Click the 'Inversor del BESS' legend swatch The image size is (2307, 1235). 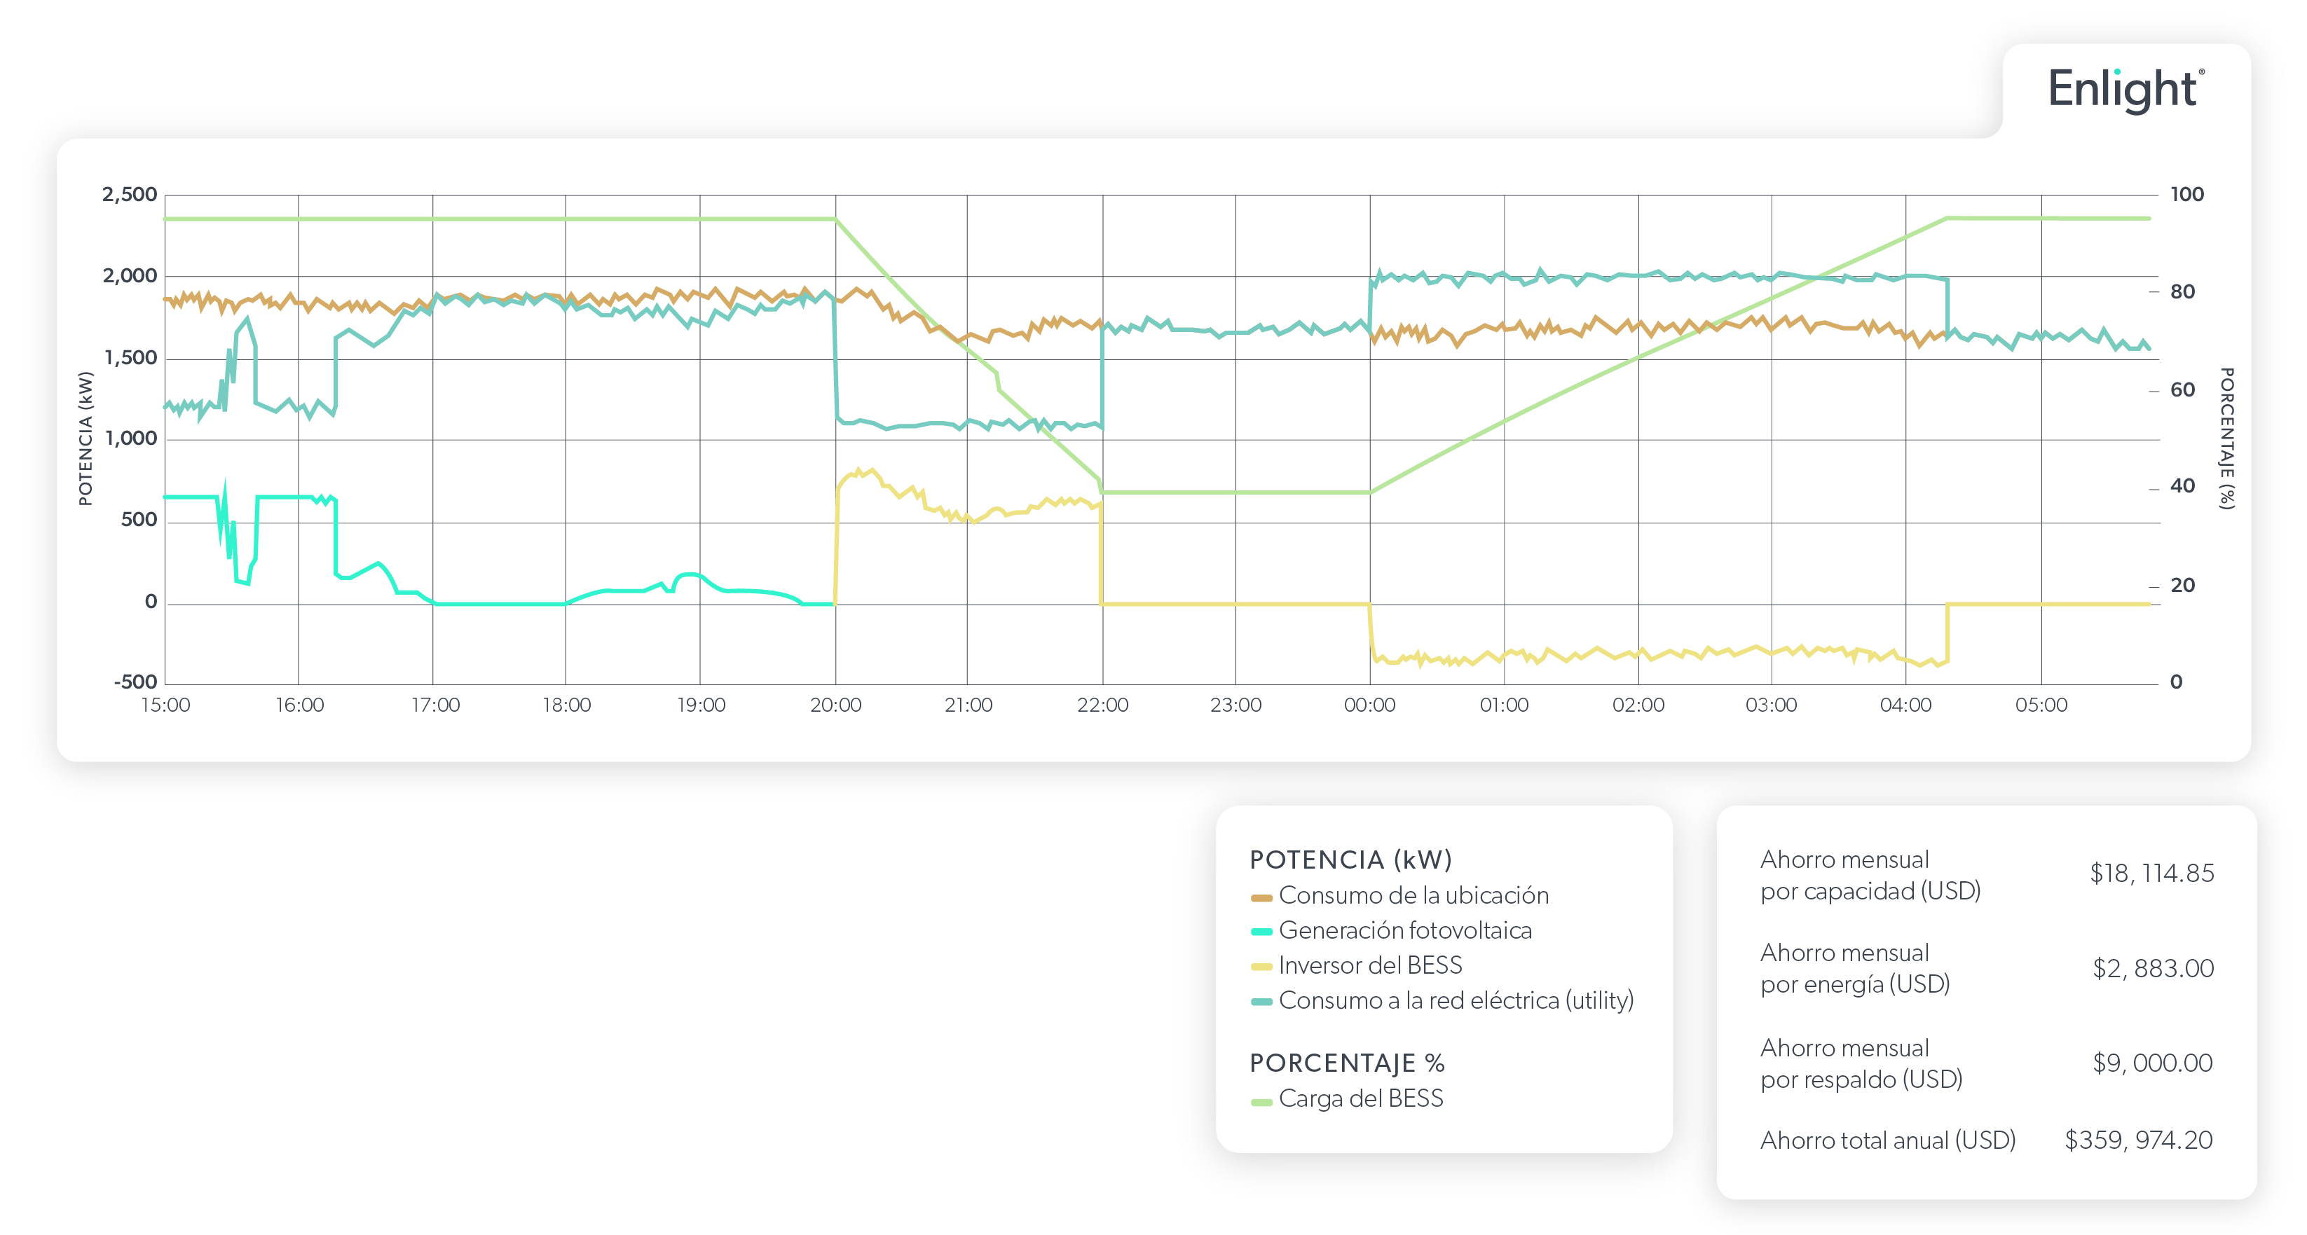pos(1261,967)
